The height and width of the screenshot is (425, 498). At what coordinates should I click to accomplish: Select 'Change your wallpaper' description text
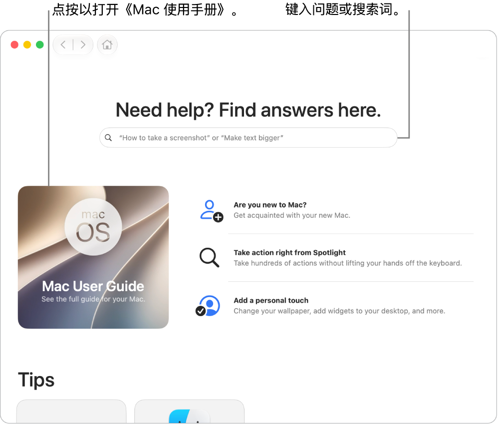(x=339, y=311)
